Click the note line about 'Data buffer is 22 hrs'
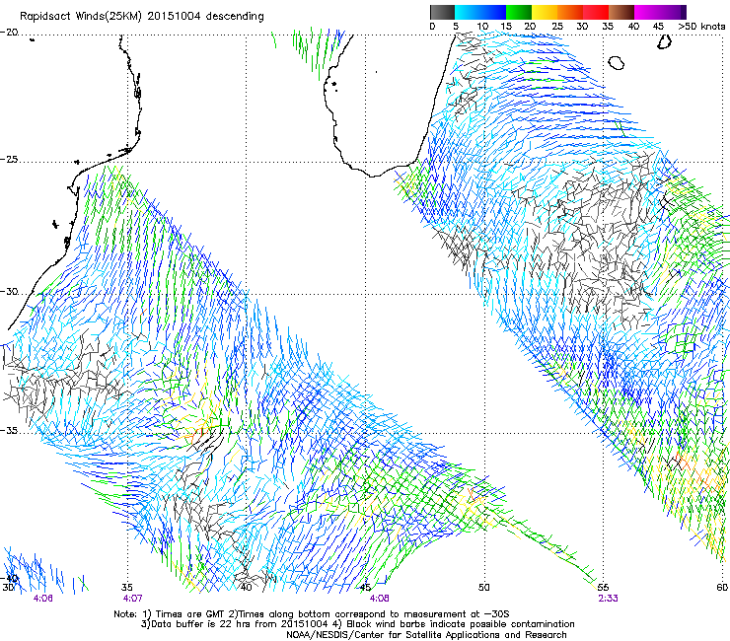The image size is (730, 641). point(357,624)
